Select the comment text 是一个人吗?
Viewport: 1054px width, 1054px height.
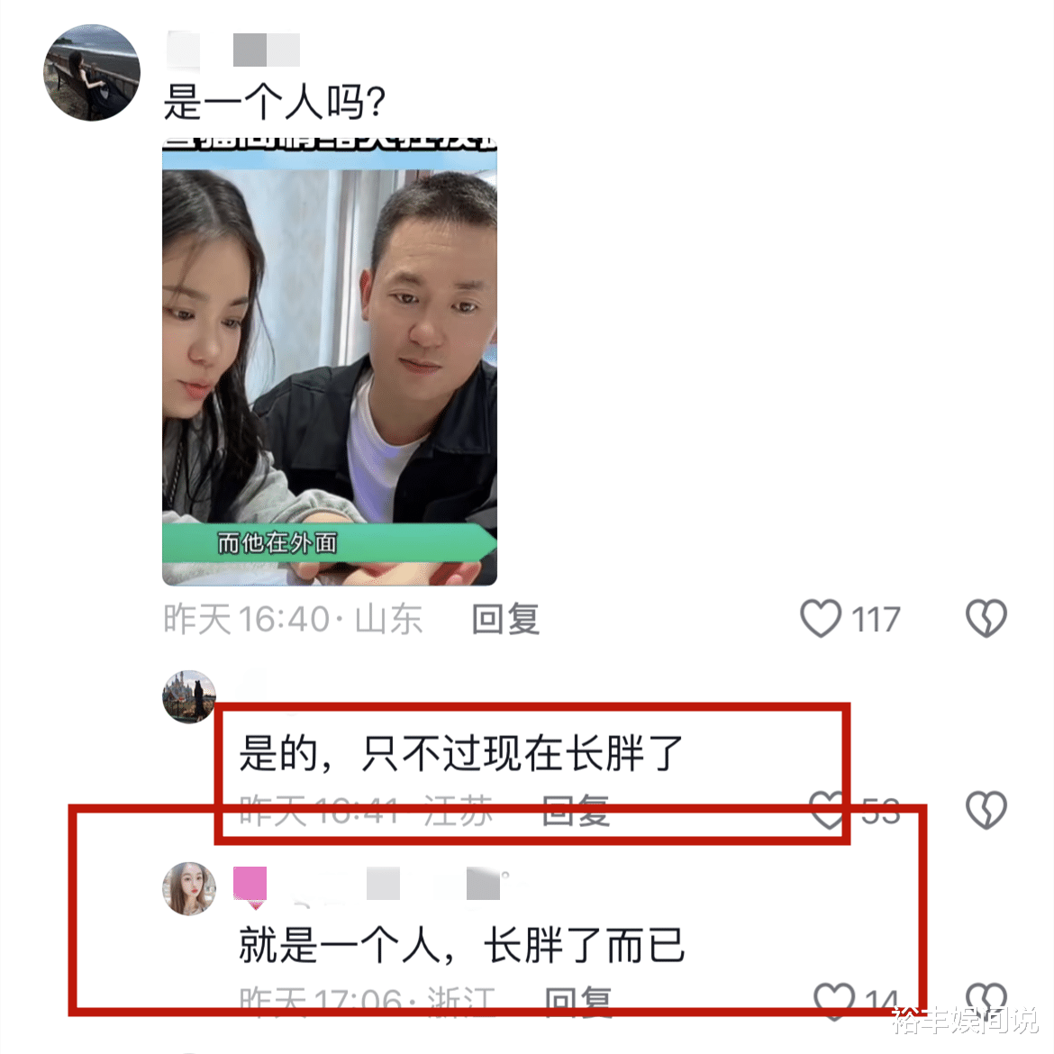(x=274, y=102)
